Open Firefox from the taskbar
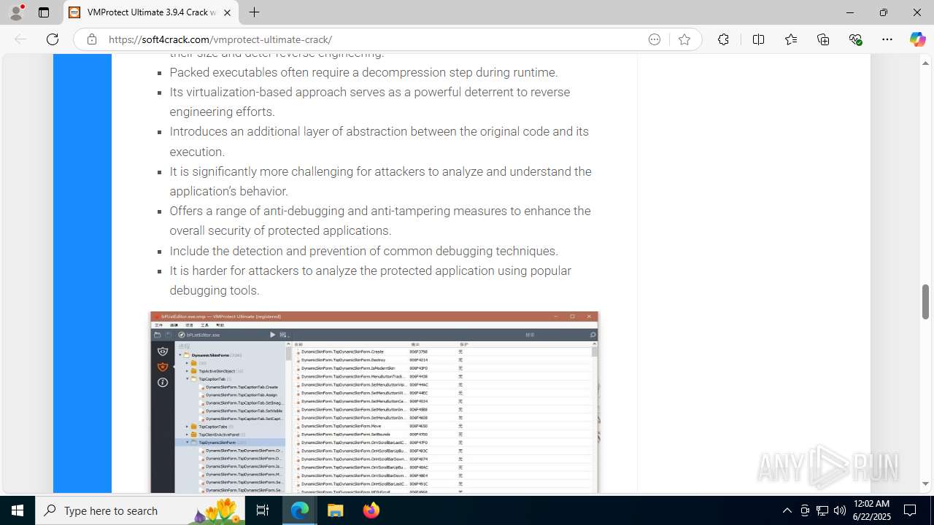Image resolution: width=934 pixels, height=525 pixels. 371,510
